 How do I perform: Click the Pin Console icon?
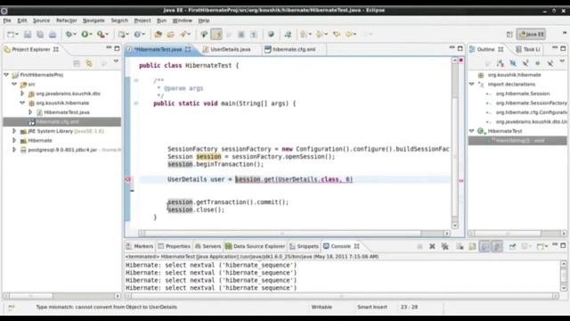coord(512,246)
